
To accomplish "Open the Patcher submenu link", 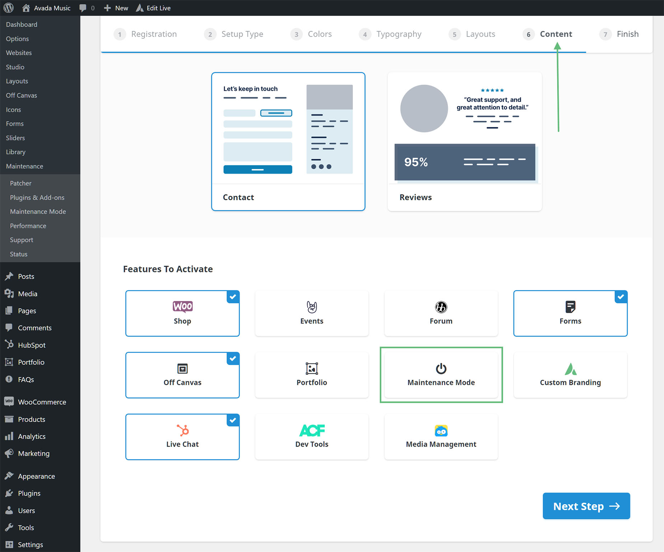I will 21,183.
